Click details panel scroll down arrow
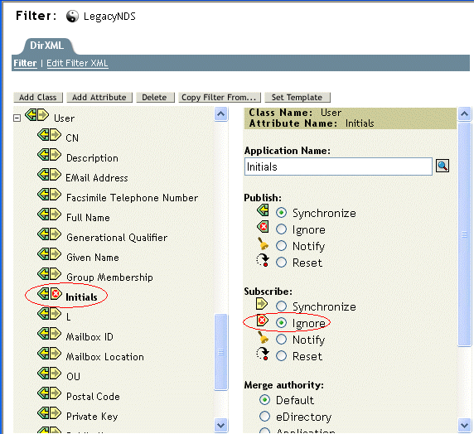Image resolution: width=474 pixels, height=434 pixels. click(x=465, y=425)
